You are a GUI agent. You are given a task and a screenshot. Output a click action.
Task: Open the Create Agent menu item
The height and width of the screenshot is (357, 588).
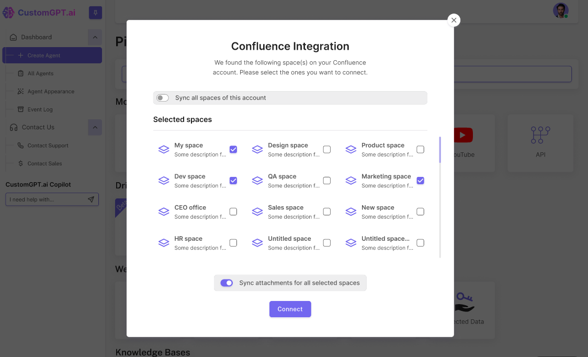point(52,55)
